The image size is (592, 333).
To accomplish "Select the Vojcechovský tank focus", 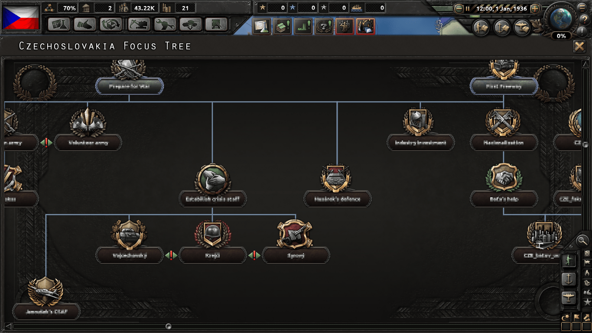I will 129,255.
